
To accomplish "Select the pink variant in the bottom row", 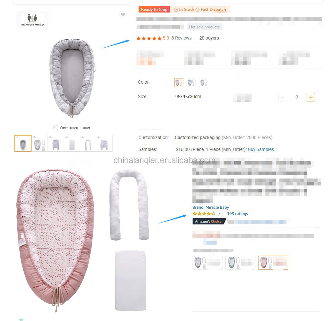I will [x=273, y=263].
